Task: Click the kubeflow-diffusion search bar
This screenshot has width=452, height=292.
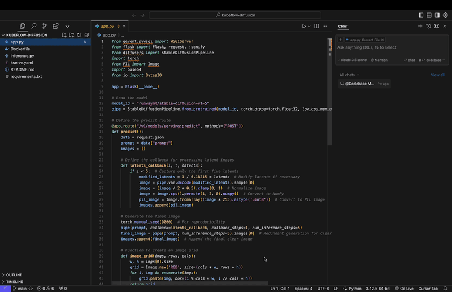Action: pyautogui.click(x=235, y=15)
